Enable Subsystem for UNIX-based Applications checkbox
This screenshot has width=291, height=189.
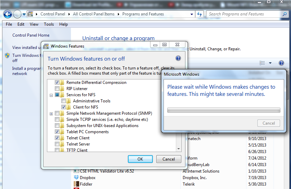click(57, 126)
